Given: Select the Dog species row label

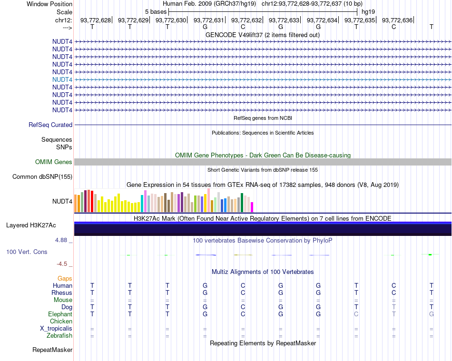Looking at the screenshot, I should pos(67,307).
